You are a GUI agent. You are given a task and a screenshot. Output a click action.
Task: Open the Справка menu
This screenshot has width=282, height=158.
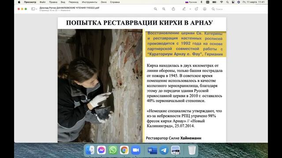115,2
